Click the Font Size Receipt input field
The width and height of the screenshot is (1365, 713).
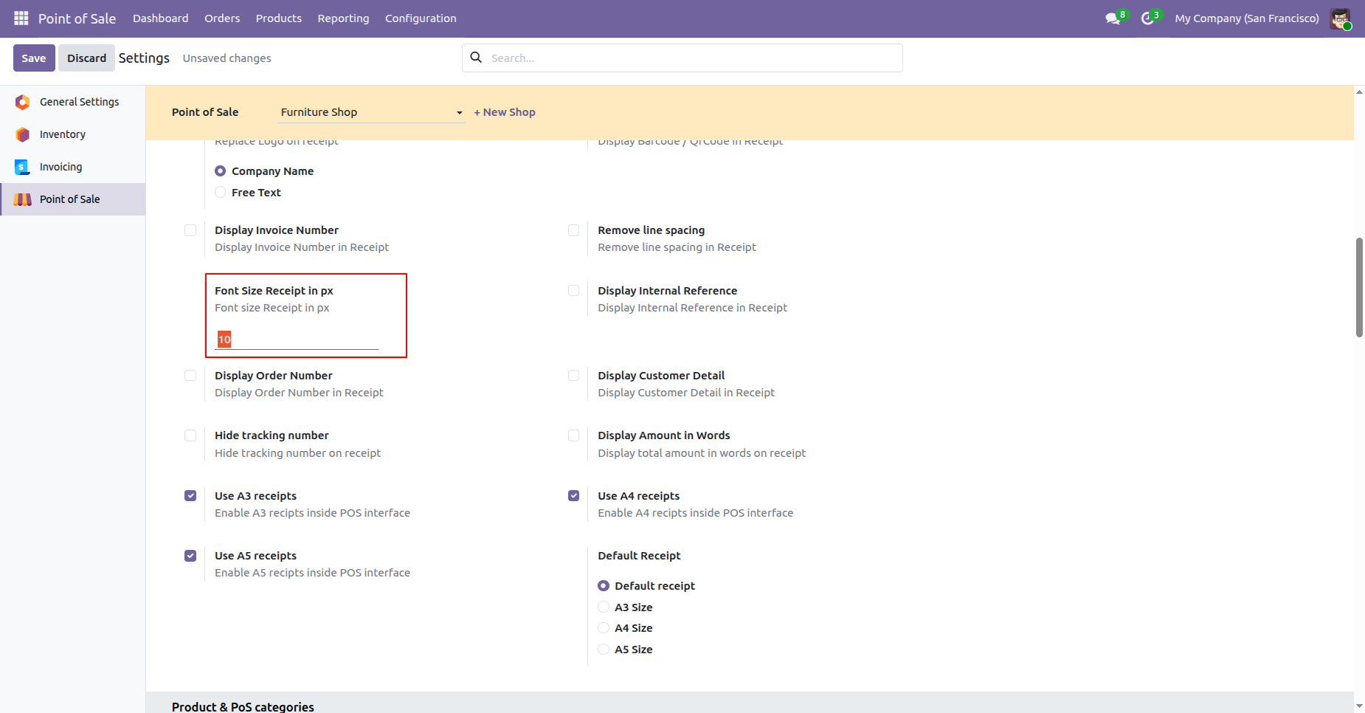297,340
